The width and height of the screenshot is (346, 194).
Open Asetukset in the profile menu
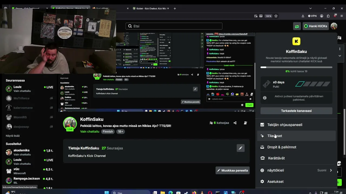point(297,182)
